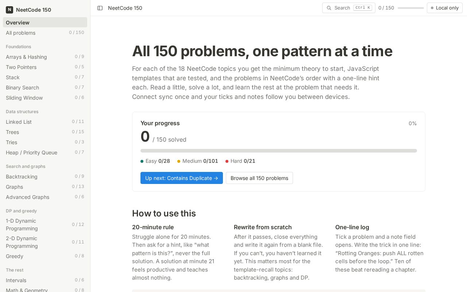Select the Advanced Graphs topic

[x=45, y=197]
